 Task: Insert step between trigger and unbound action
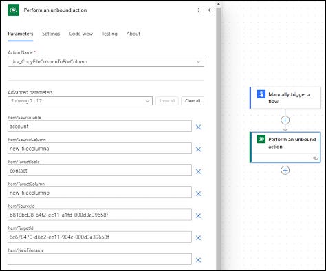point(285,120)
